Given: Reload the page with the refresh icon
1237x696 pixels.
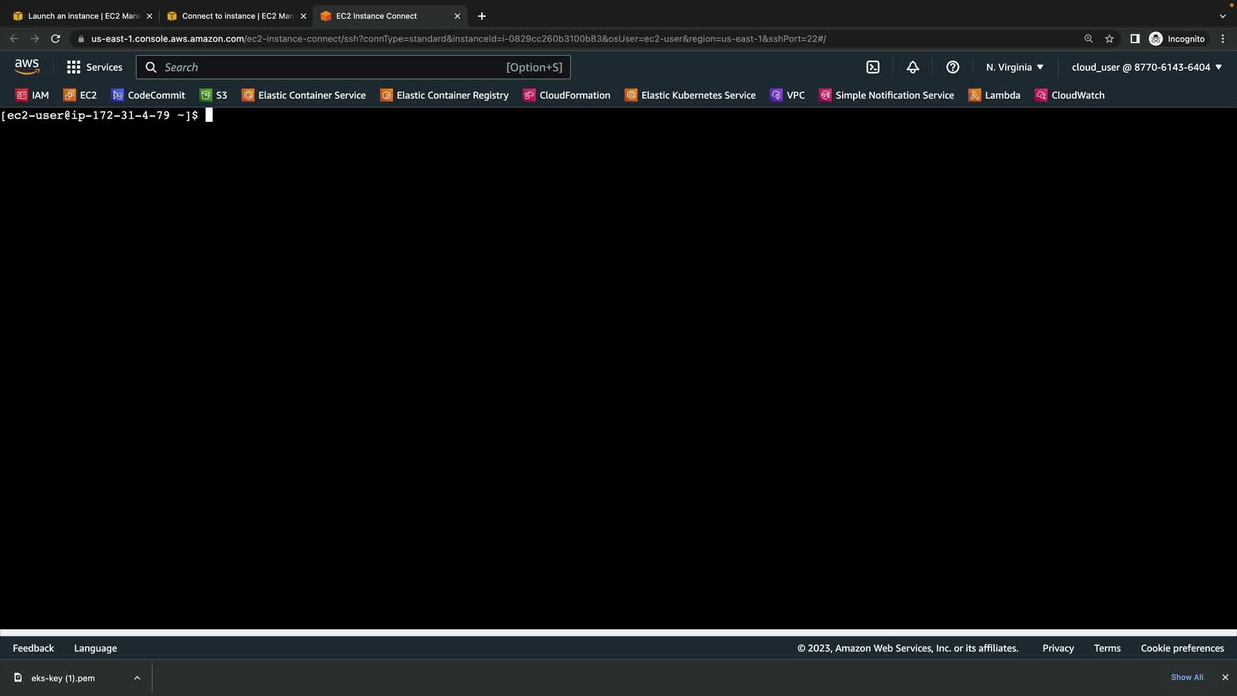Looking at the screenshot, I should point(55,39).
